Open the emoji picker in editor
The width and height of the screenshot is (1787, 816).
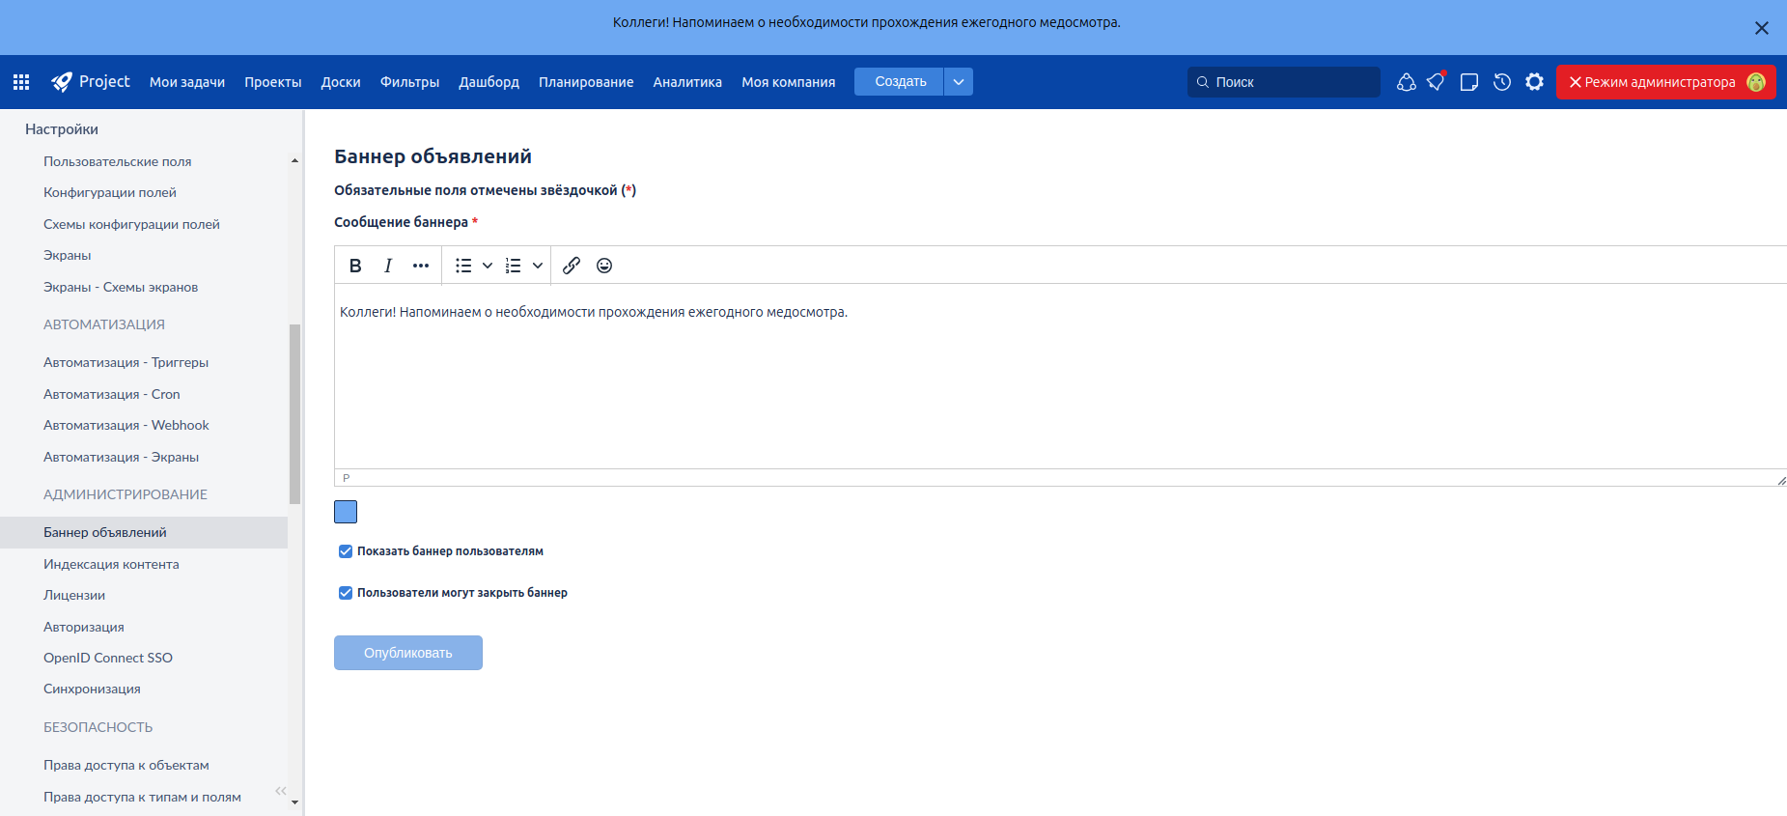604,266
